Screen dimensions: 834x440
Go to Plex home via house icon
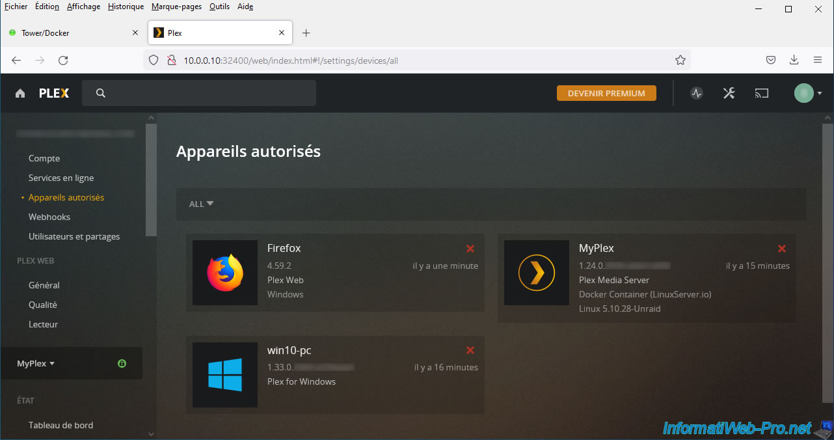click(20, 93)
